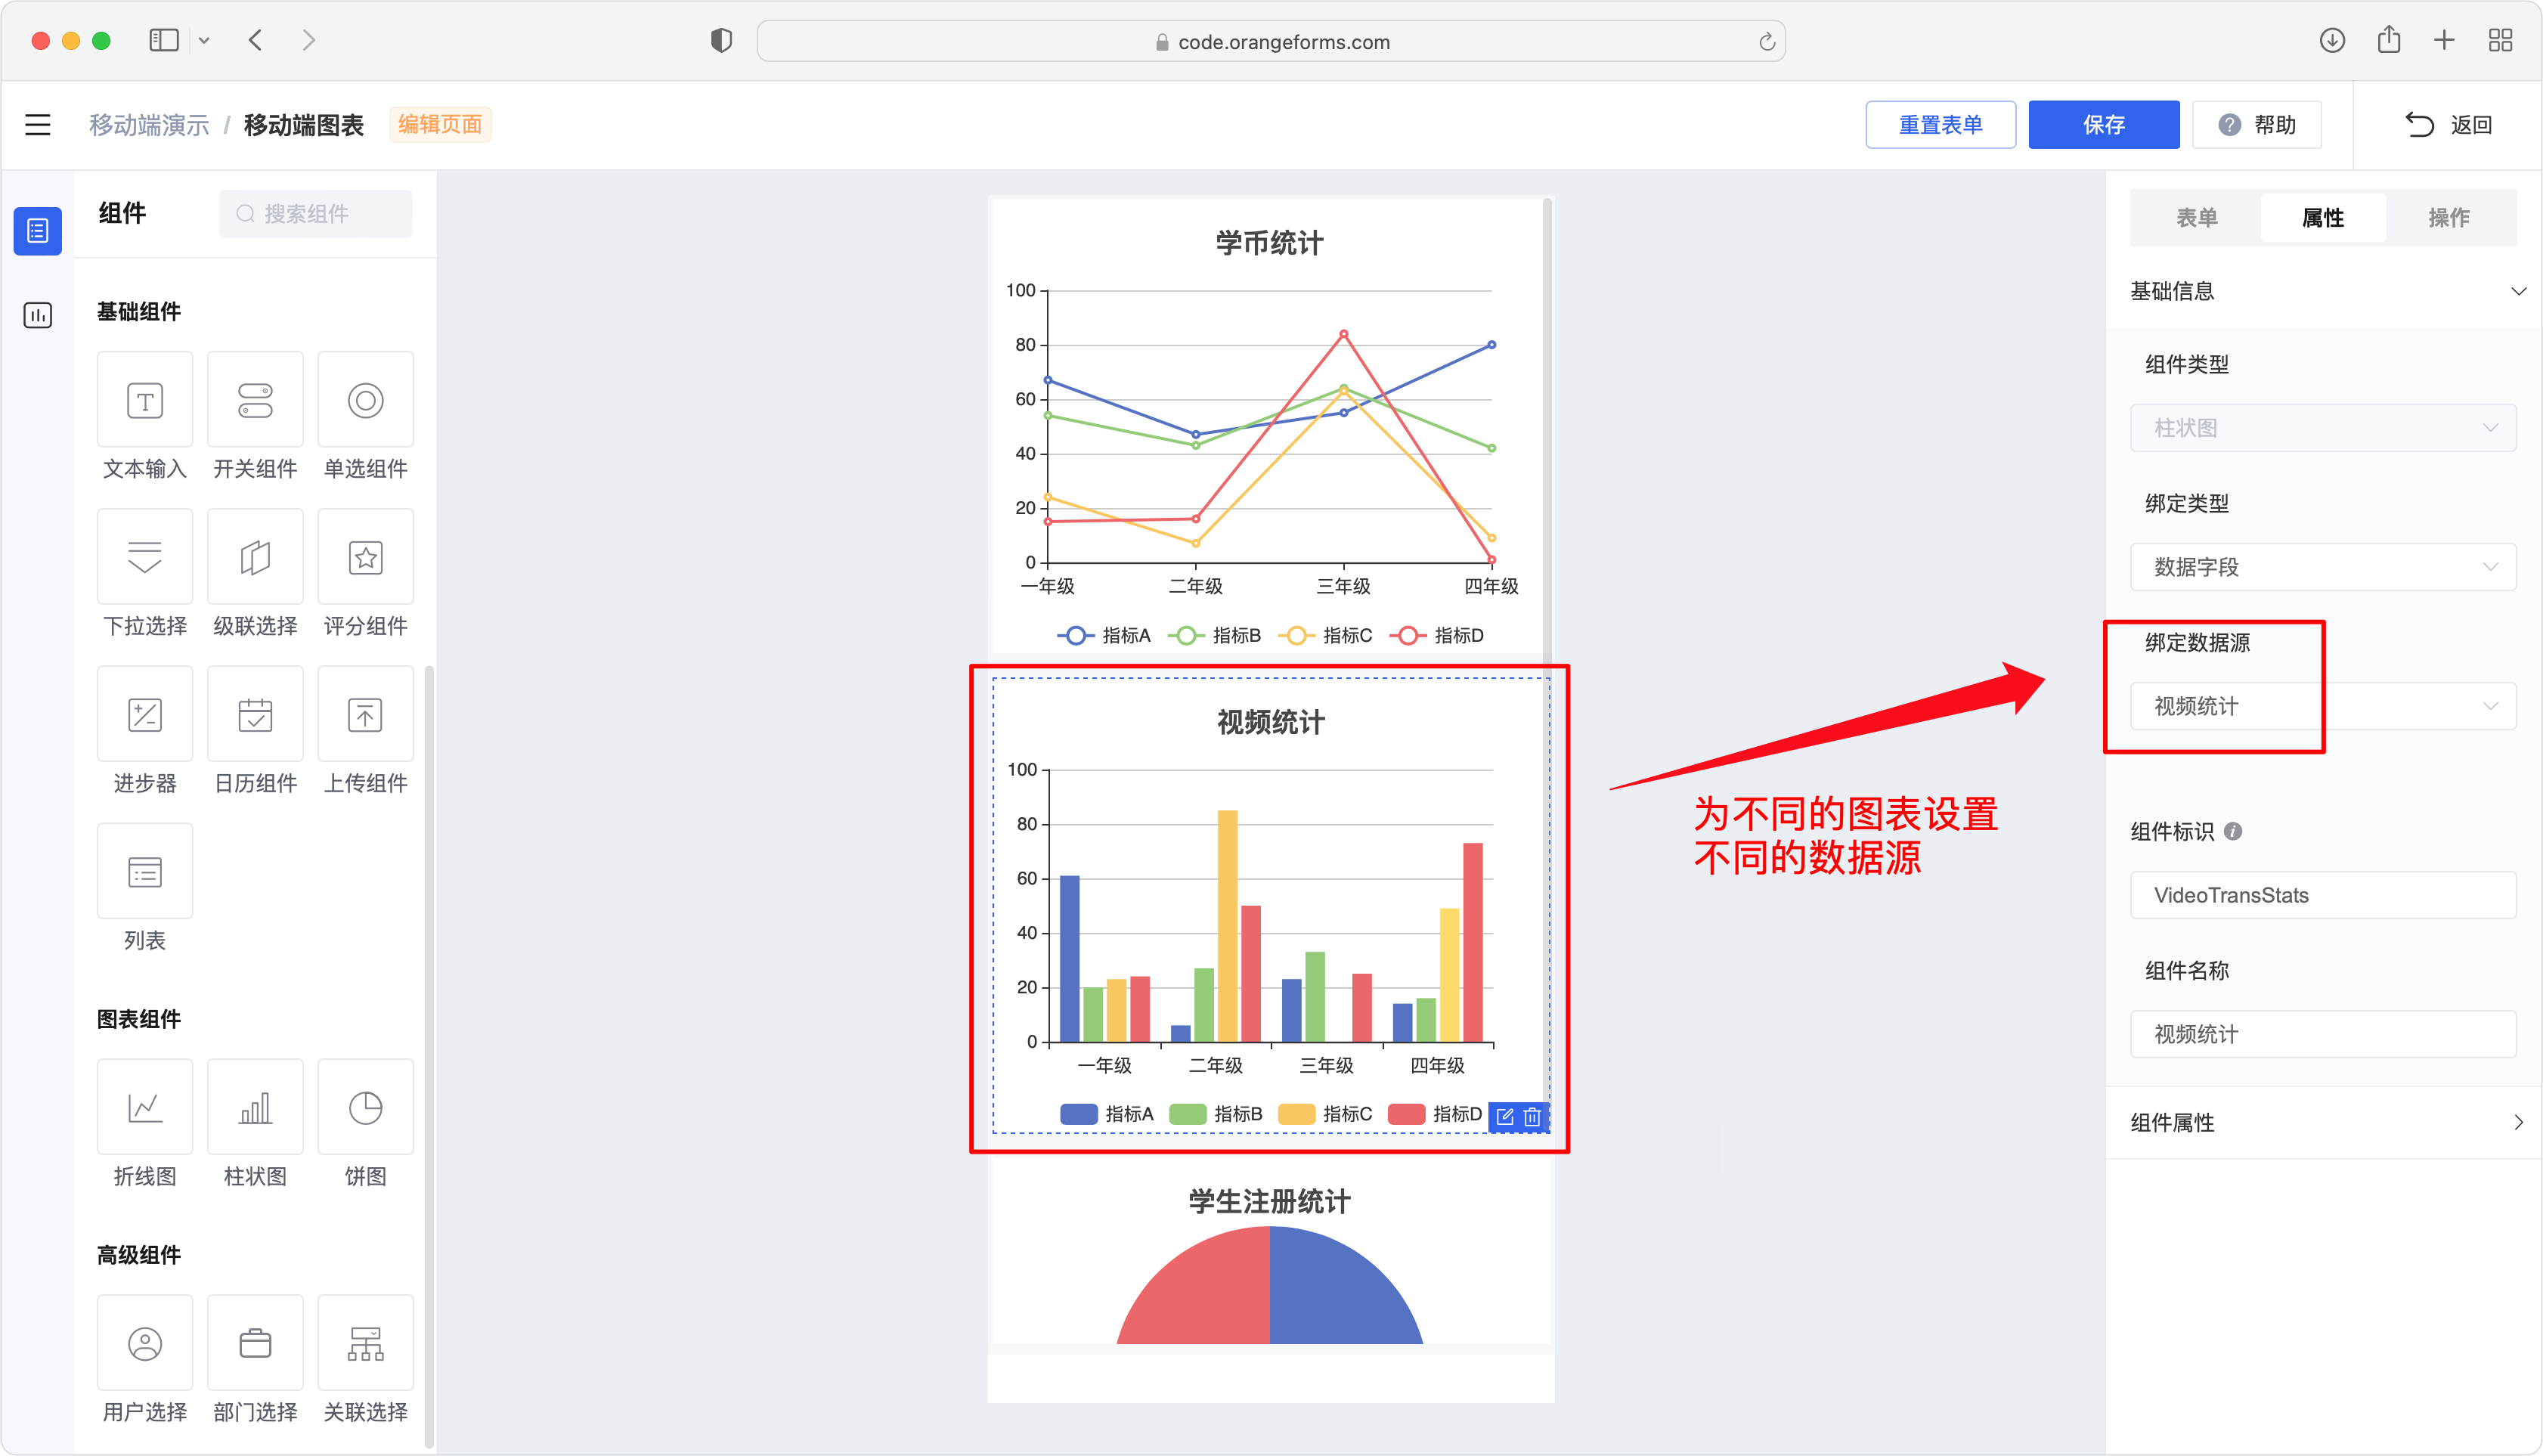Click the browser share icon
Image resolution: width=2543 pixels, height=1456 pixels.
click(2389, 39)
